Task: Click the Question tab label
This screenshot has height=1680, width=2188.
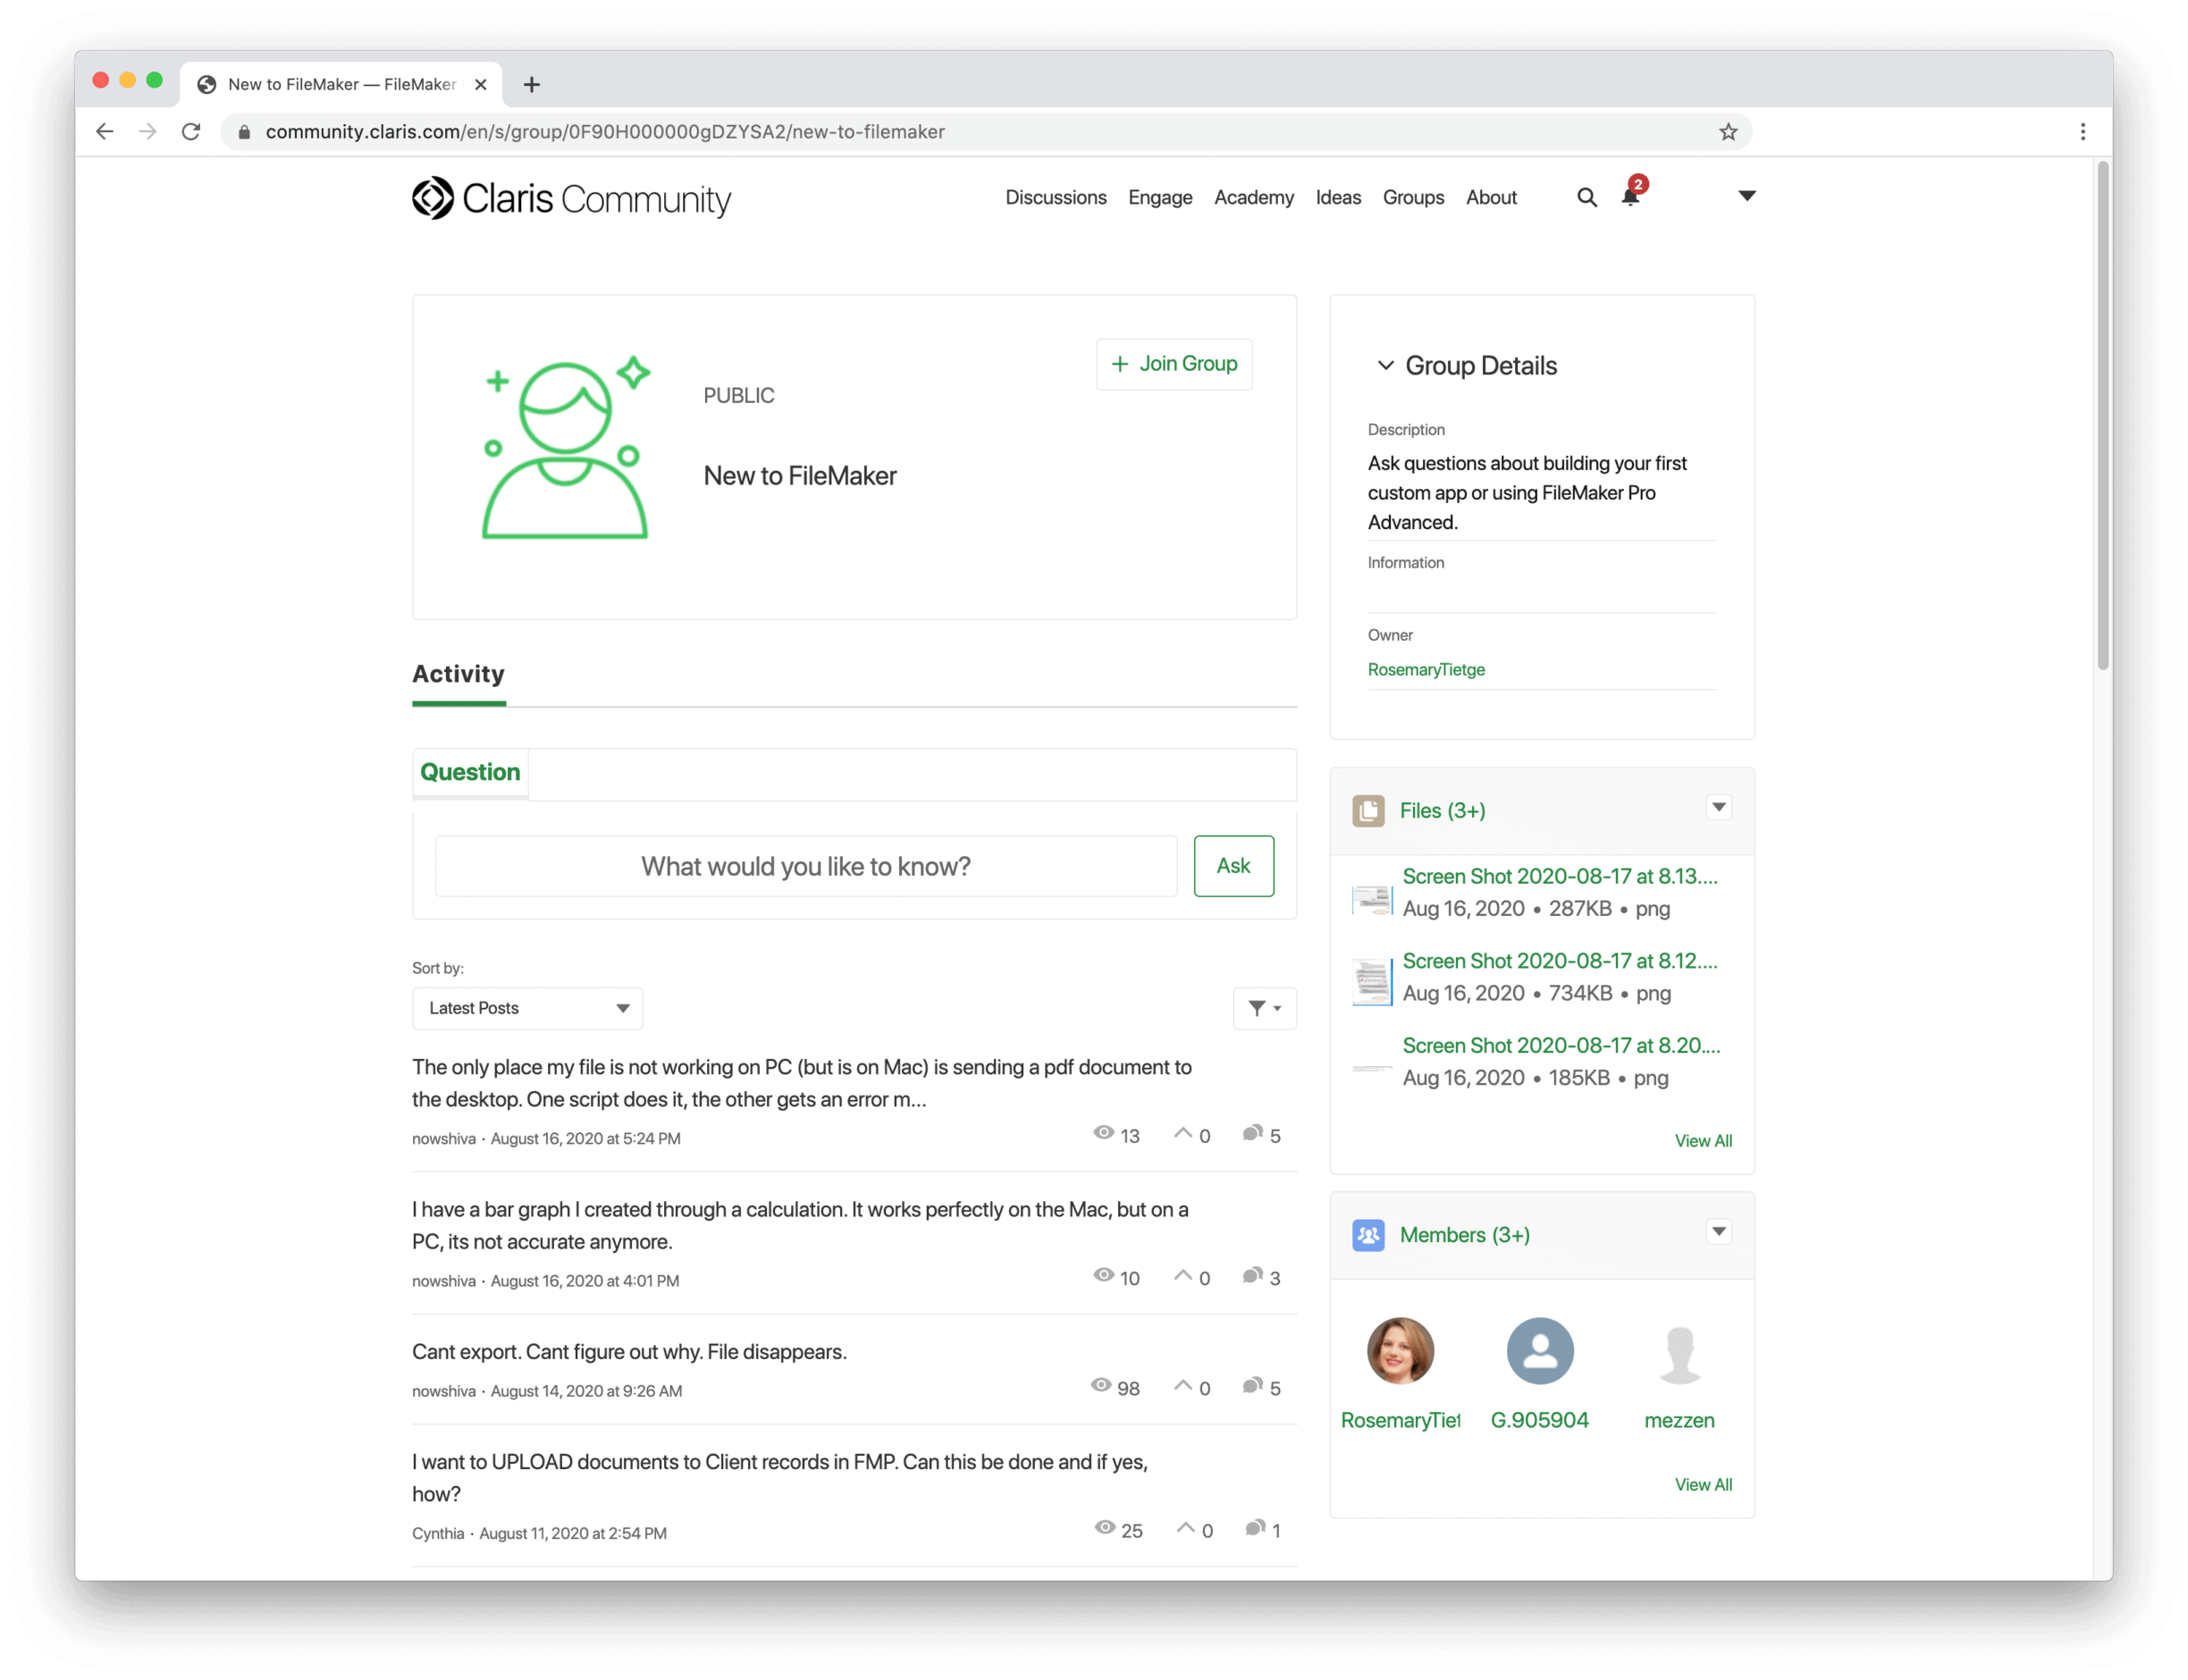Action: pos(469,771)
